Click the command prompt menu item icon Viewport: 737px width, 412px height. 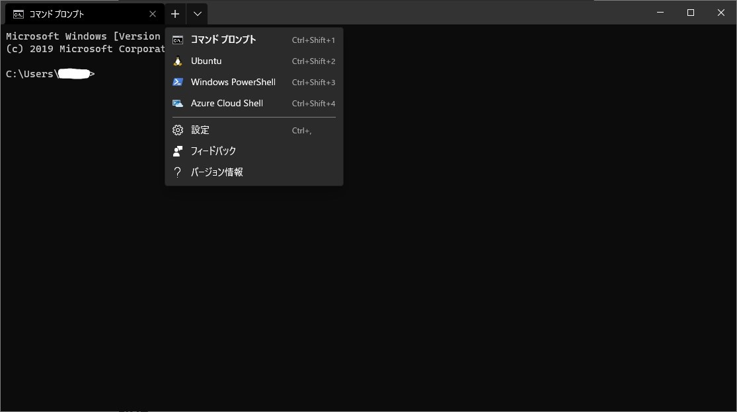tap(178, 40)
